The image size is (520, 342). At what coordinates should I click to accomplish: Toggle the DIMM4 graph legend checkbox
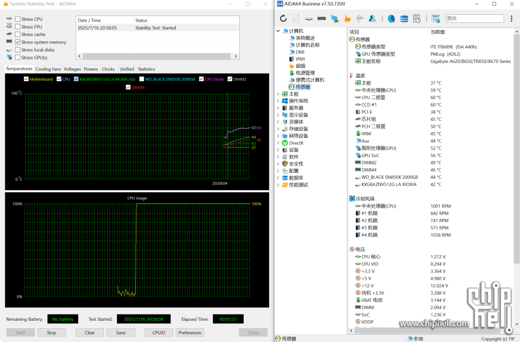(x=128, y=87)
